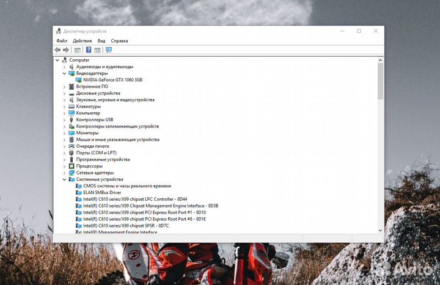This screenshot has height=285, width=440.
Task: Open the Действие menu
Action: click(82, 41)
